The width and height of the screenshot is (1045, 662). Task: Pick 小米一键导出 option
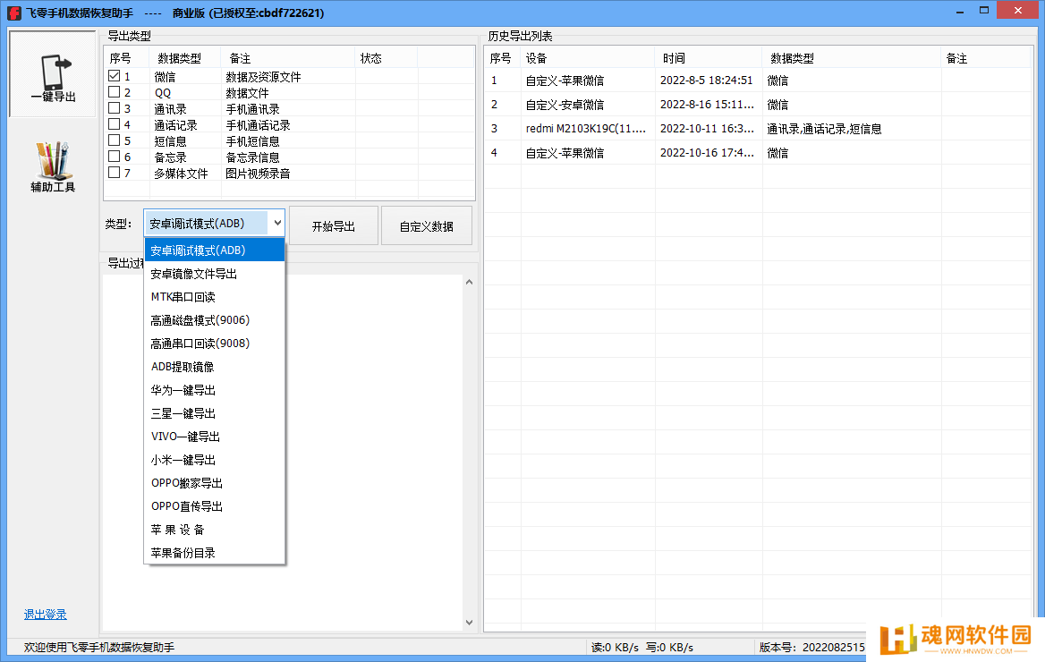215,460
